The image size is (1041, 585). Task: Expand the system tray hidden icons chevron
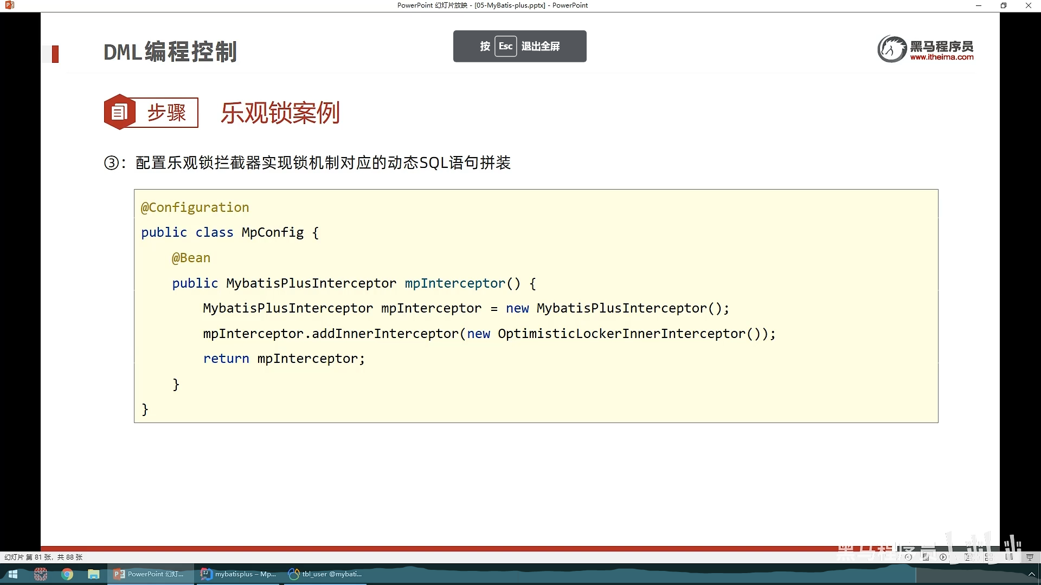1031,574
